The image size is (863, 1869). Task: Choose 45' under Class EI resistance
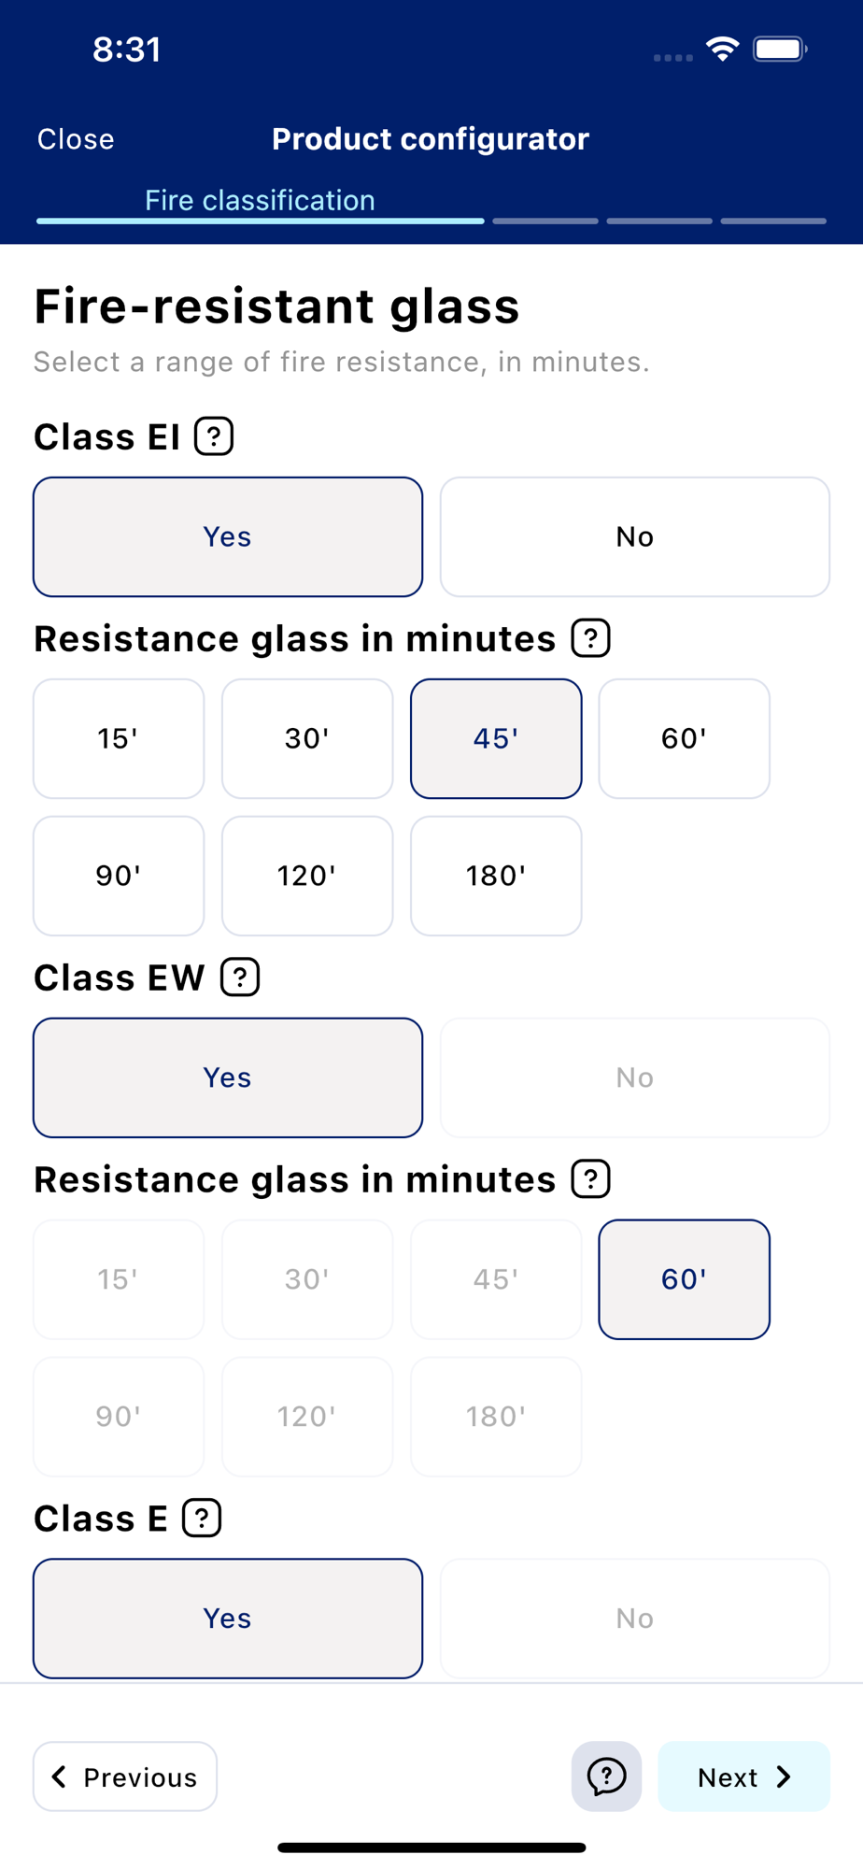point(496,738)
